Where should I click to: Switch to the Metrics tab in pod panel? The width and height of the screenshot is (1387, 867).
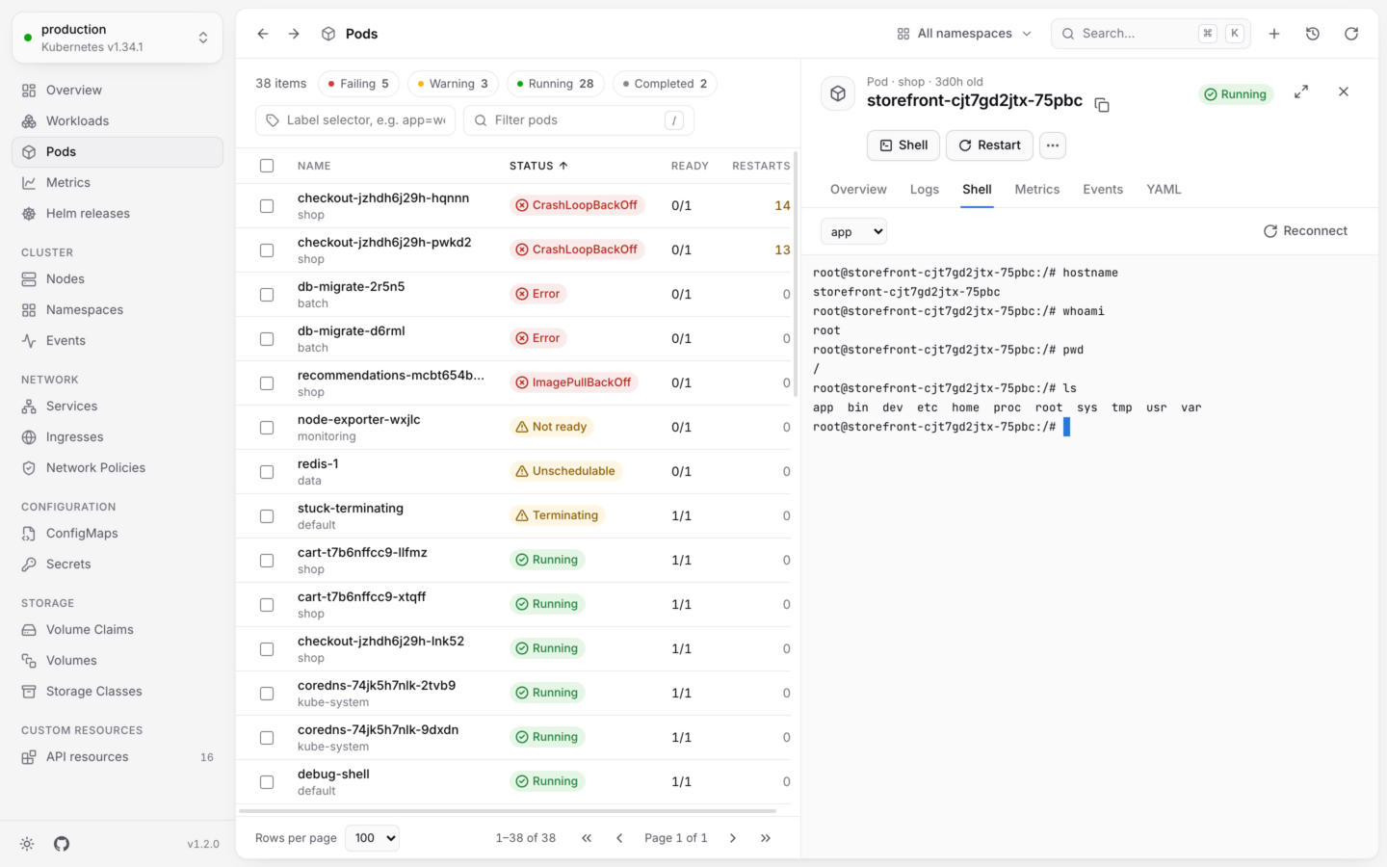tap(1037, 190)
